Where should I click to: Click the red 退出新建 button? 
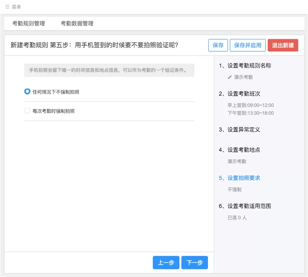tap(283, 45)
